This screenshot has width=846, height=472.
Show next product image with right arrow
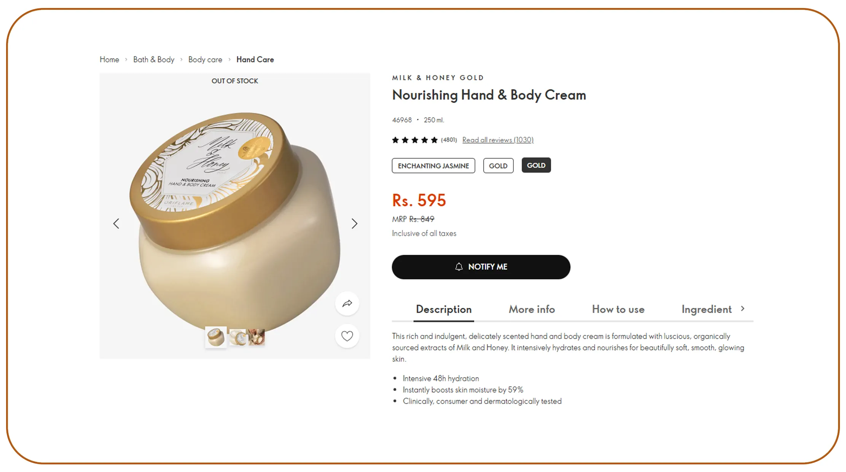pos(354,223)
